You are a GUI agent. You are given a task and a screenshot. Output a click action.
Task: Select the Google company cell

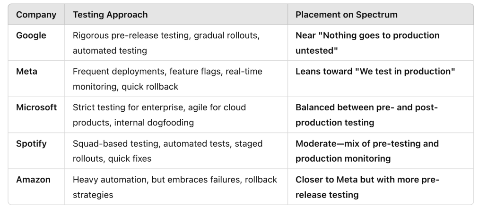(31, 35)
